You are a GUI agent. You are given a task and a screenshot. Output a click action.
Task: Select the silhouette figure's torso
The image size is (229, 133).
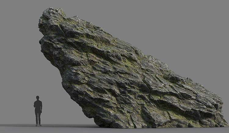pyautogui.click(x=38, y=106)
